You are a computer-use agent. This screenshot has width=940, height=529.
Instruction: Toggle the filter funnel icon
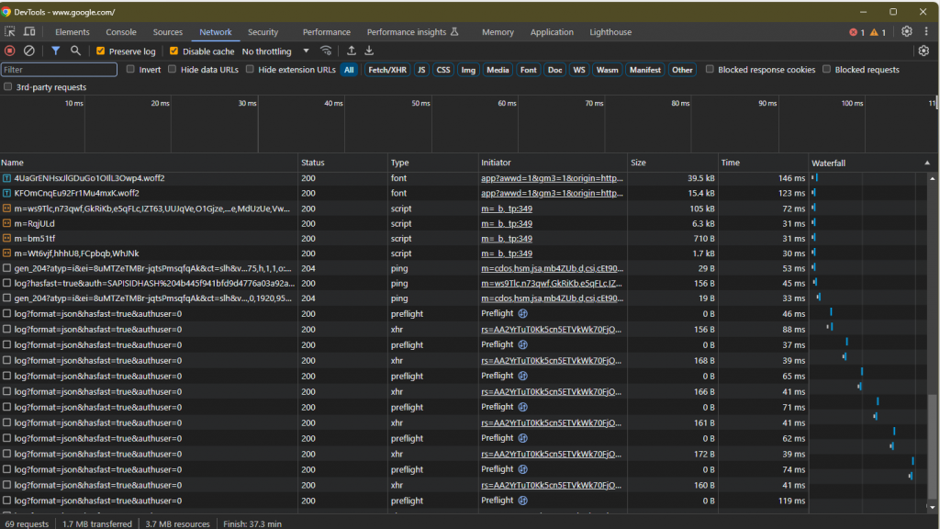pos(55,51)
